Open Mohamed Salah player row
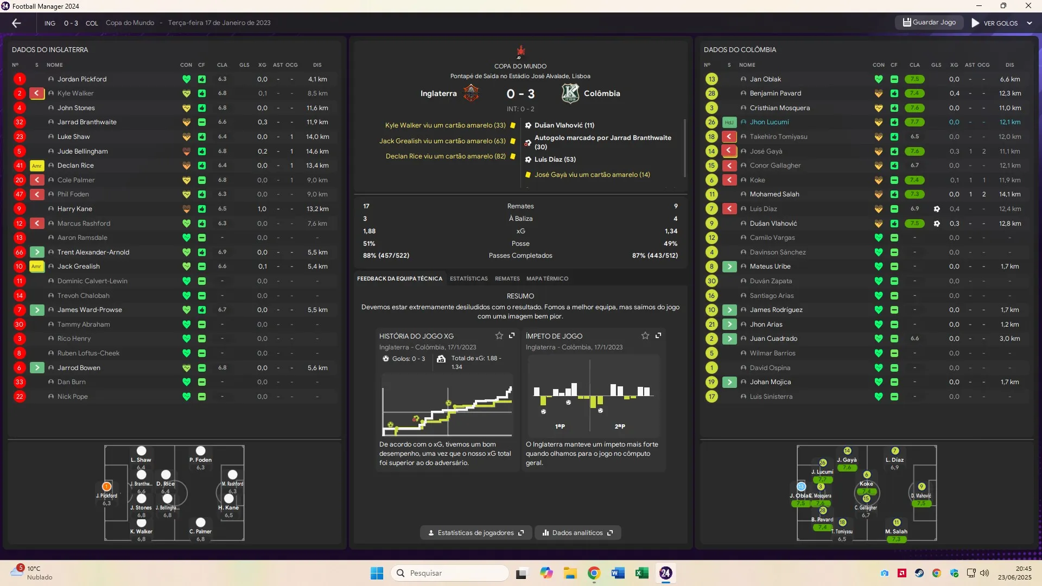Viewport: 1042px width, 586px height. pyautogui.click(x=866, y=194)
